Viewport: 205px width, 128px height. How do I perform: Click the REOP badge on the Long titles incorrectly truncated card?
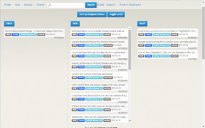click(x=141, y=35)
